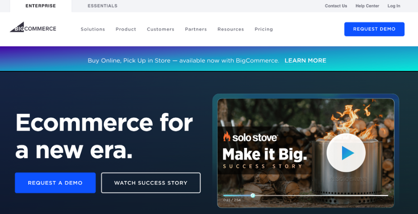Click the BigCommerce logo

click(x=33, y=27)
